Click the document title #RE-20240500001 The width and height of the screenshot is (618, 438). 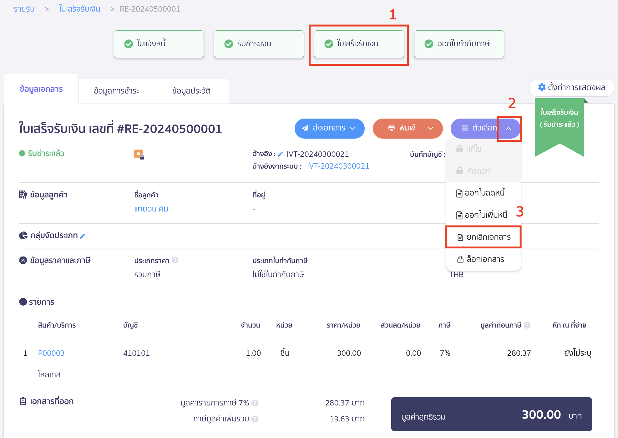tap(120, 129)
